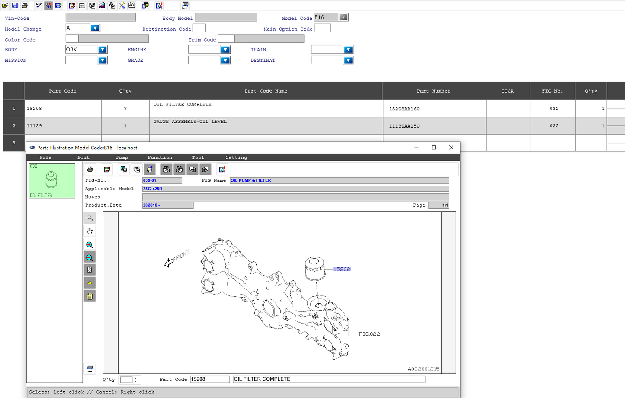Click the Model Code question mark button
Viewport: 625px width, 398px height.
343,17
